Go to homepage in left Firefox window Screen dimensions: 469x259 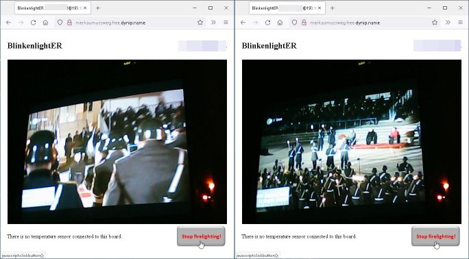coord(45,23)
